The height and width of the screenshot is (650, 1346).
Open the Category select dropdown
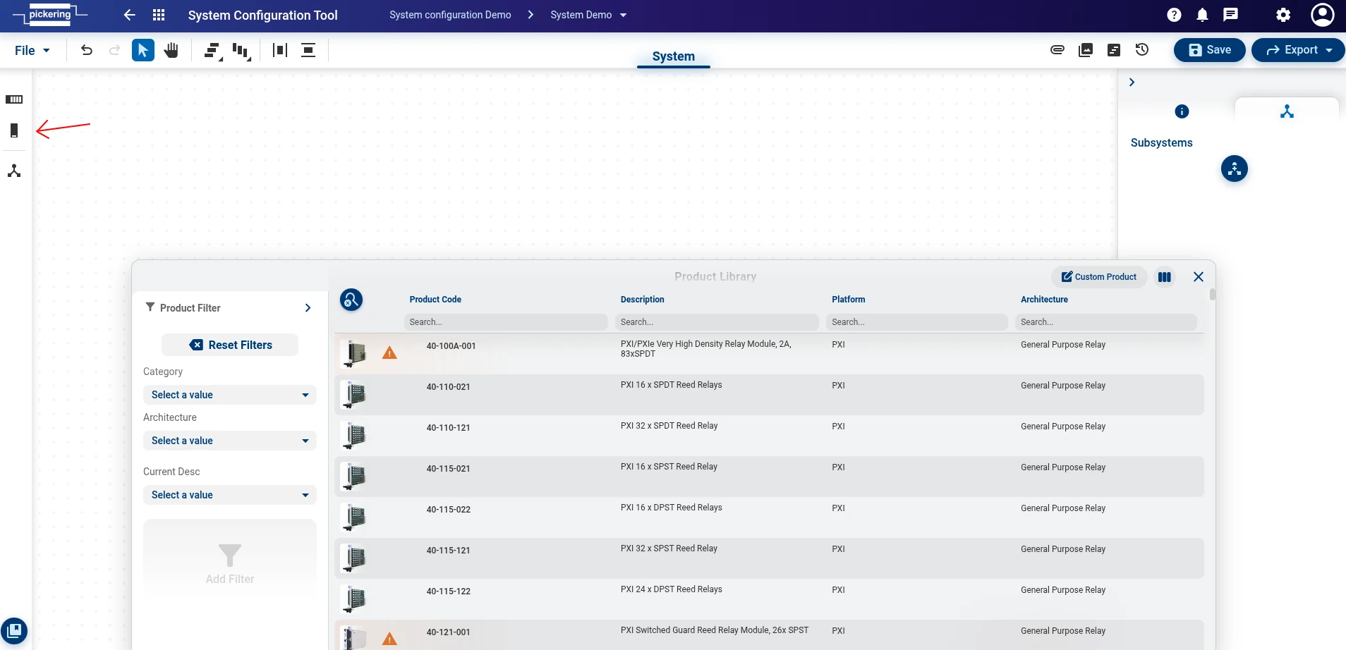[x=230, y=395]
